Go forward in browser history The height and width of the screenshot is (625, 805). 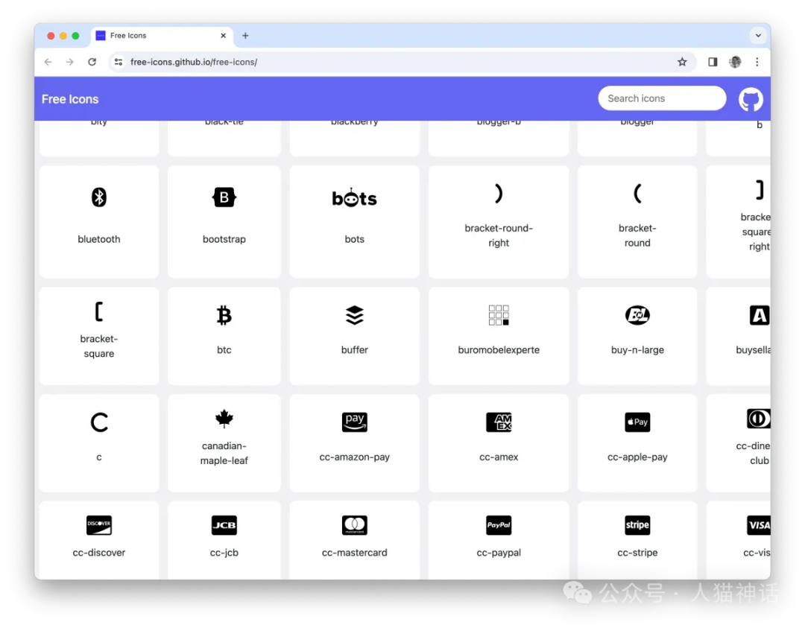tap(70, 62)
